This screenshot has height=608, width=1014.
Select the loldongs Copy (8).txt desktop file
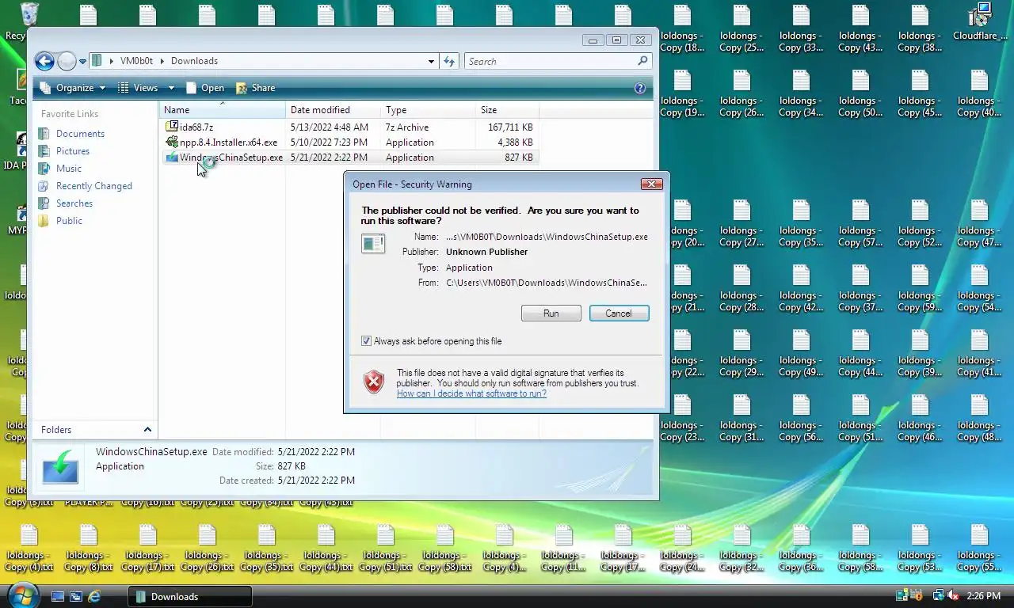pyautogui.click(x=88, y=549)
